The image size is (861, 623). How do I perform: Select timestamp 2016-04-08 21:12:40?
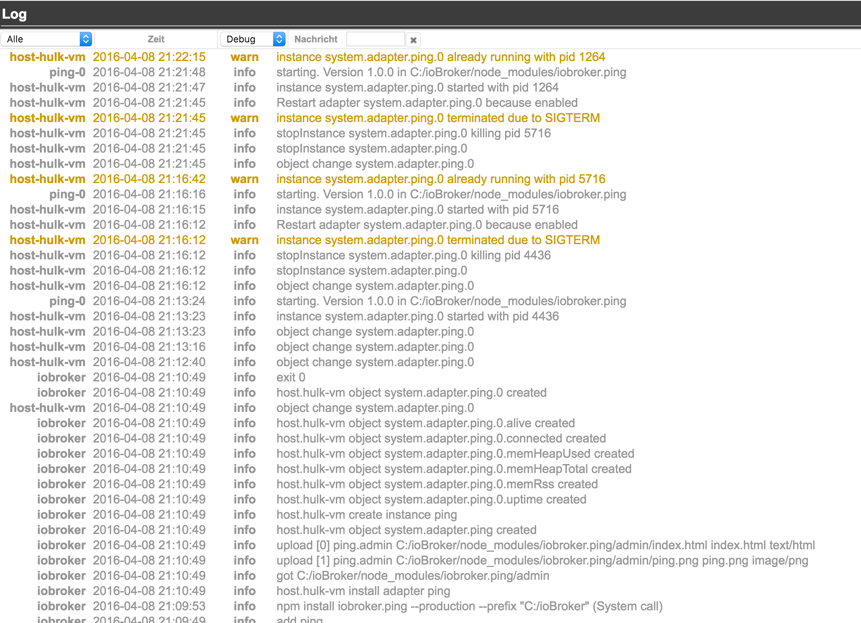[x=149, y=362]
